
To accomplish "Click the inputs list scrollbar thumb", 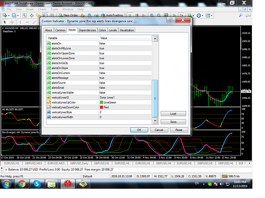I will [155, 99].
